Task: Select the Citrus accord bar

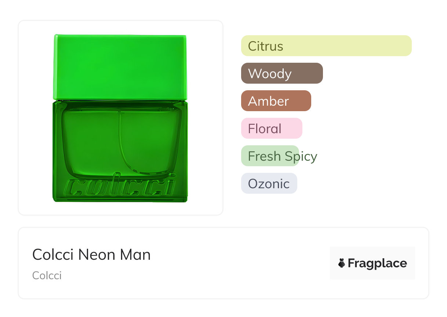Action: (326, 46)
